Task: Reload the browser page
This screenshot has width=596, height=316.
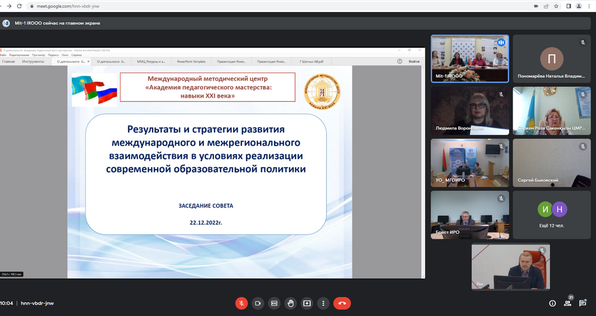Action: [x=20, y=6]
